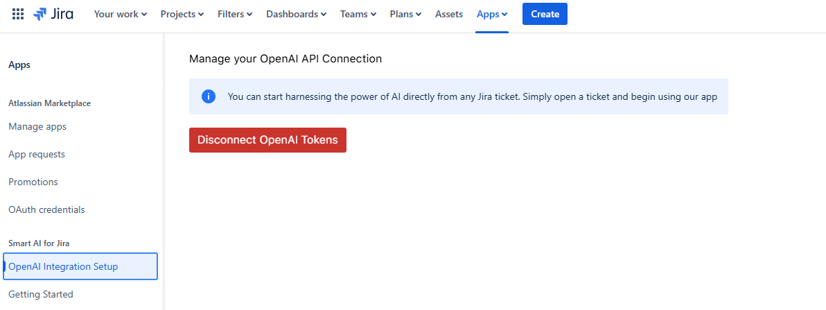Select Manage apps in sidebar
Image resolution: width=826 pixels, height=310 pixels.
pos(37,127)
